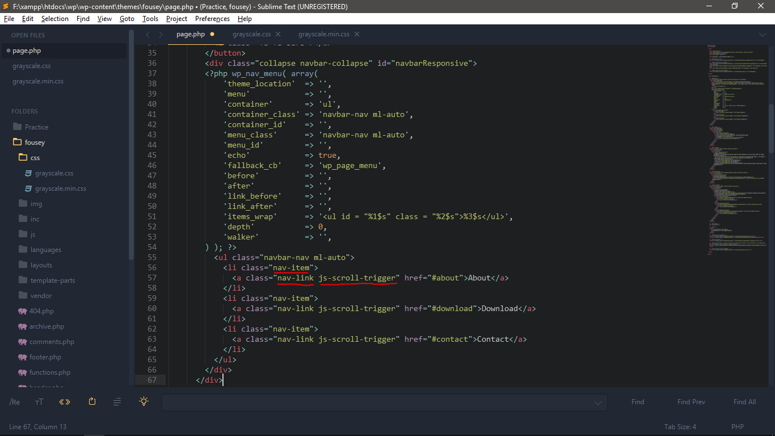Collapse the fousey folder

pos(16,142)
